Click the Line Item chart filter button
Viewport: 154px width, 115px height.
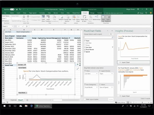pos(22,65)
